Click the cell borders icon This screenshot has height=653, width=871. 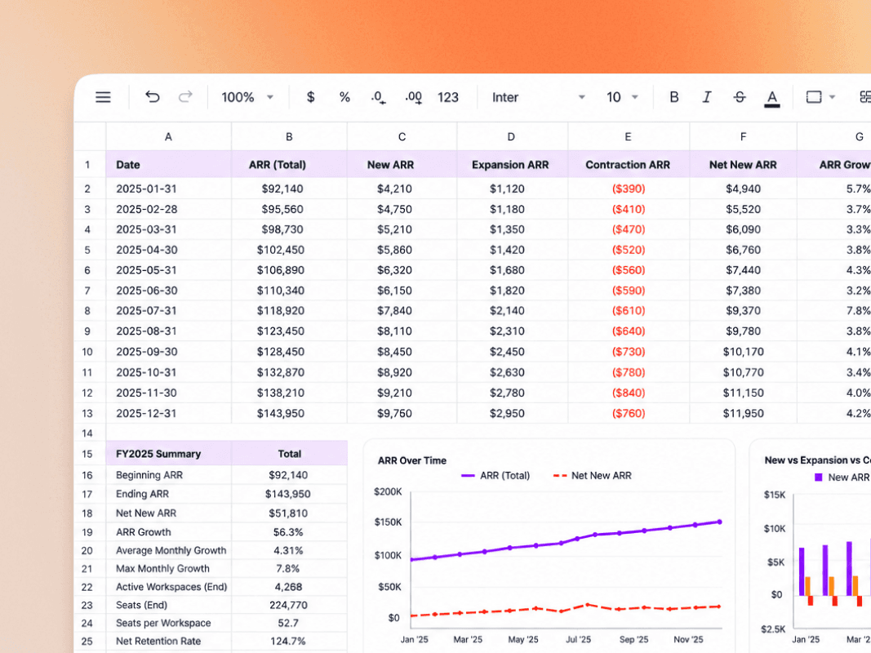pos(814,97)
